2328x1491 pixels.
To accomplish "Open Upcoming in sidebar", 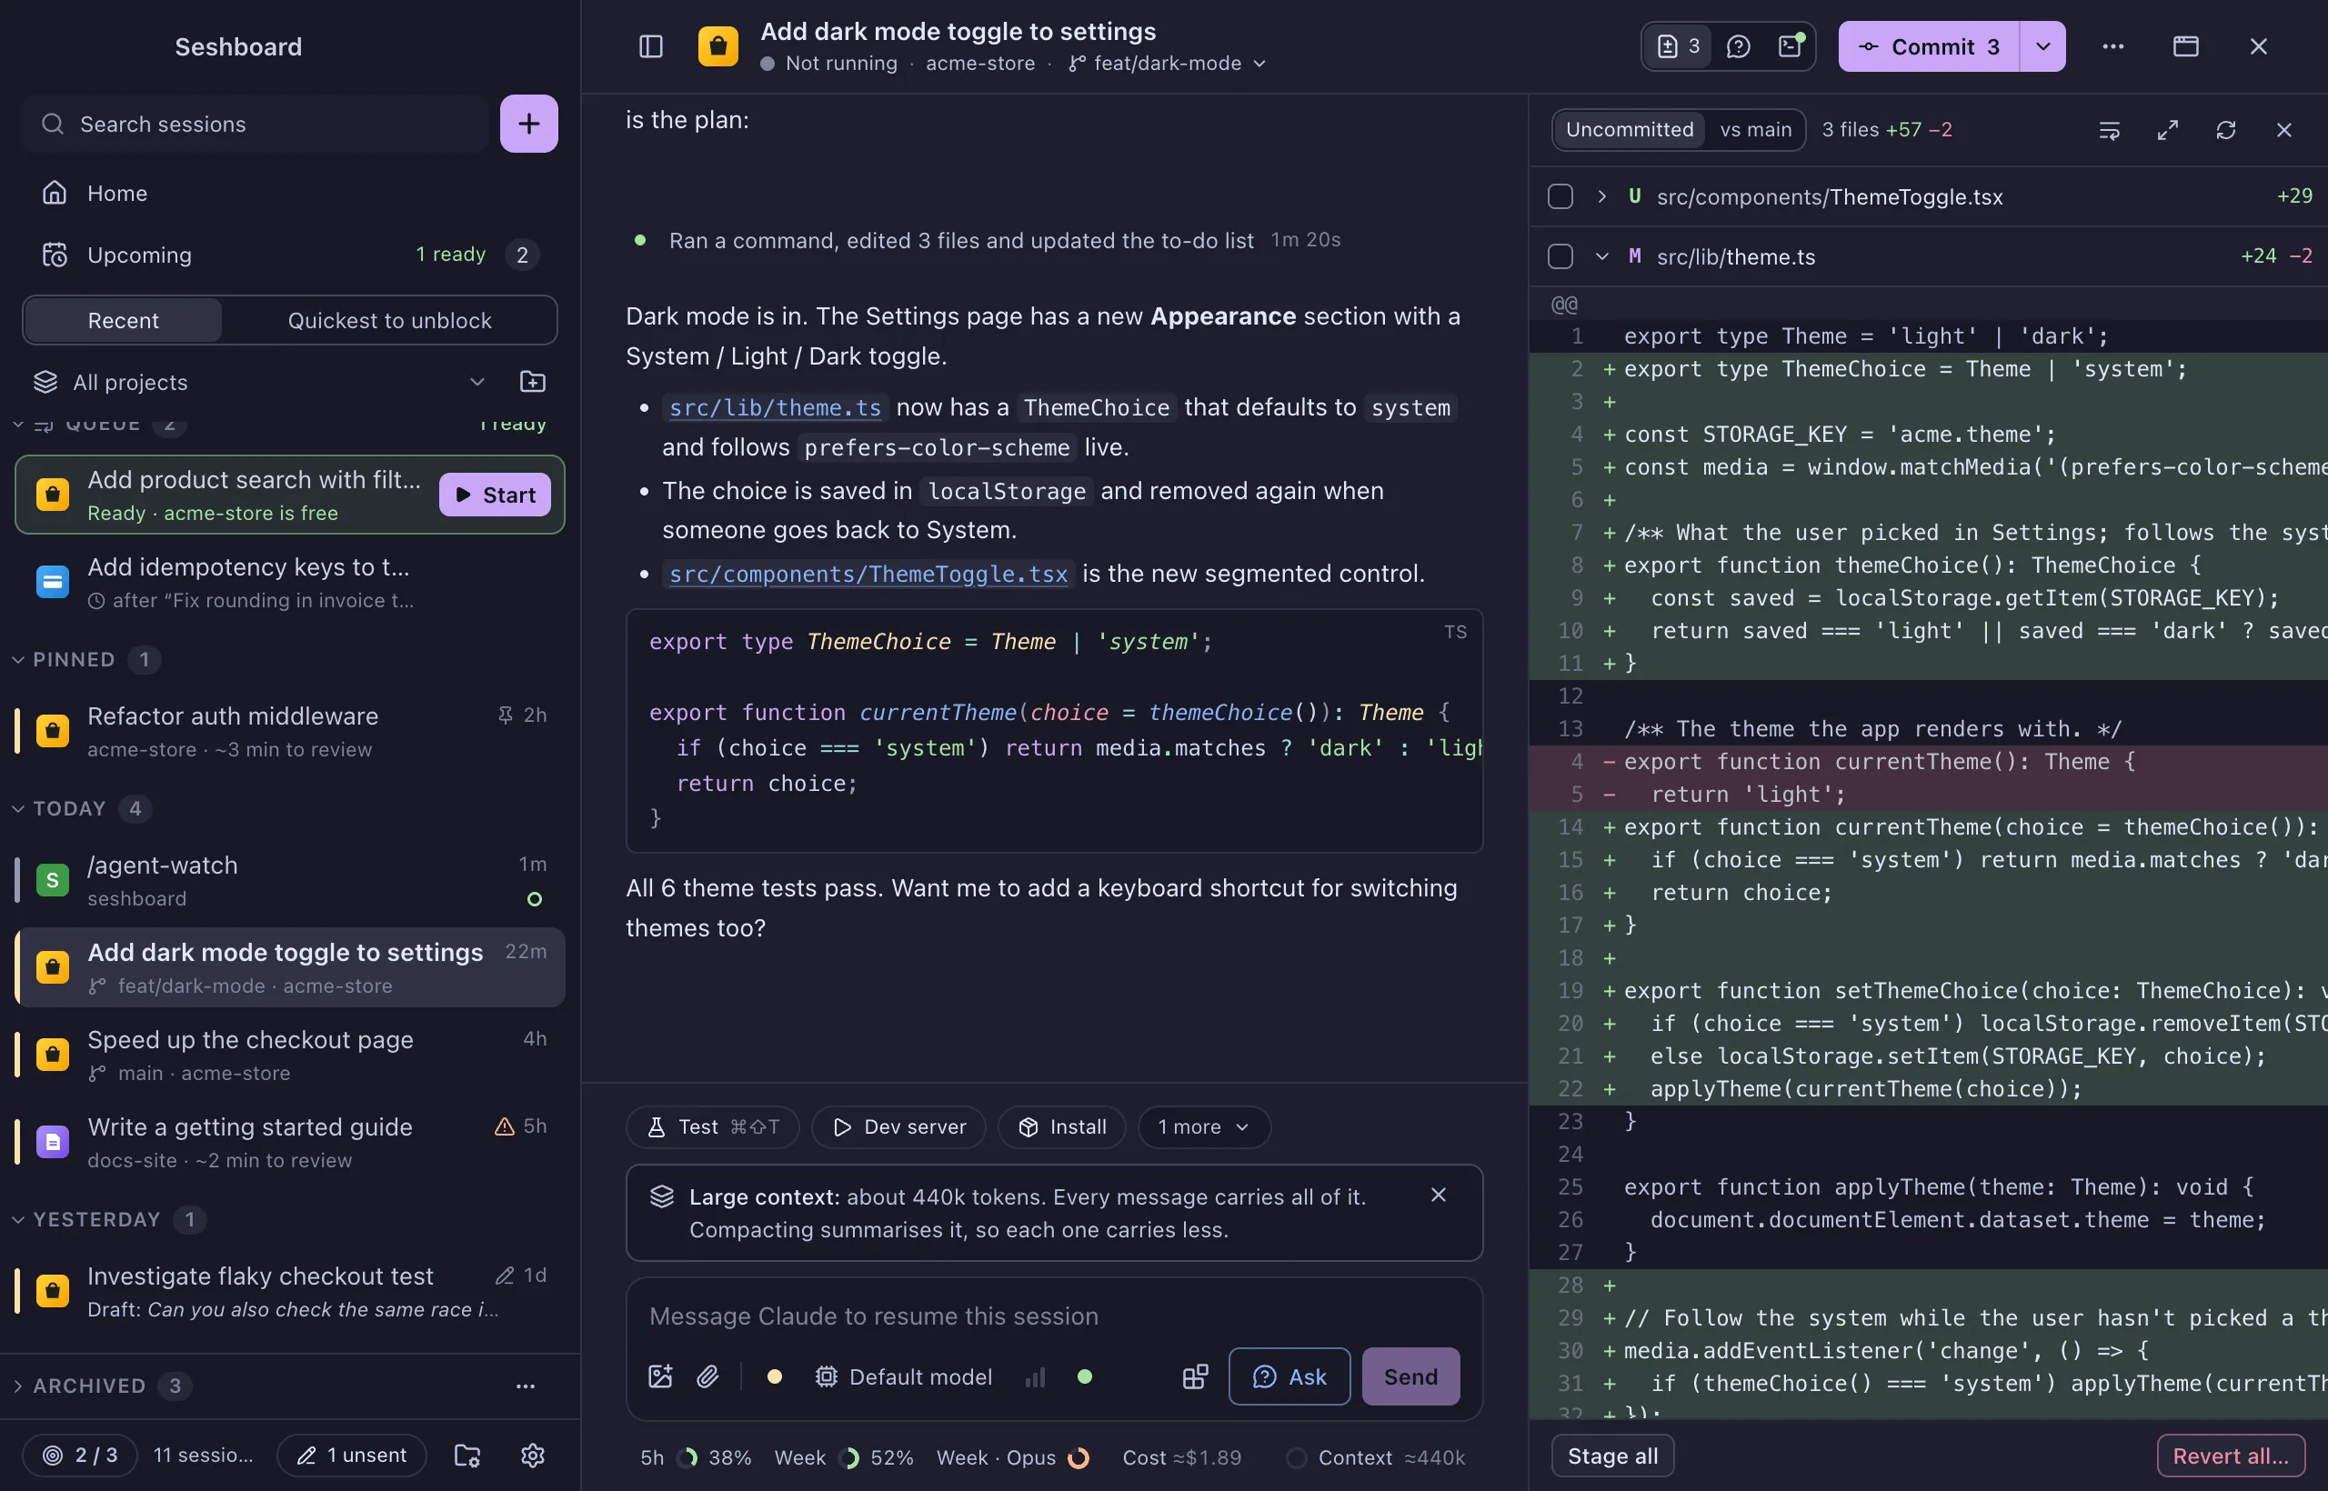I will click(x=288, y=255).
